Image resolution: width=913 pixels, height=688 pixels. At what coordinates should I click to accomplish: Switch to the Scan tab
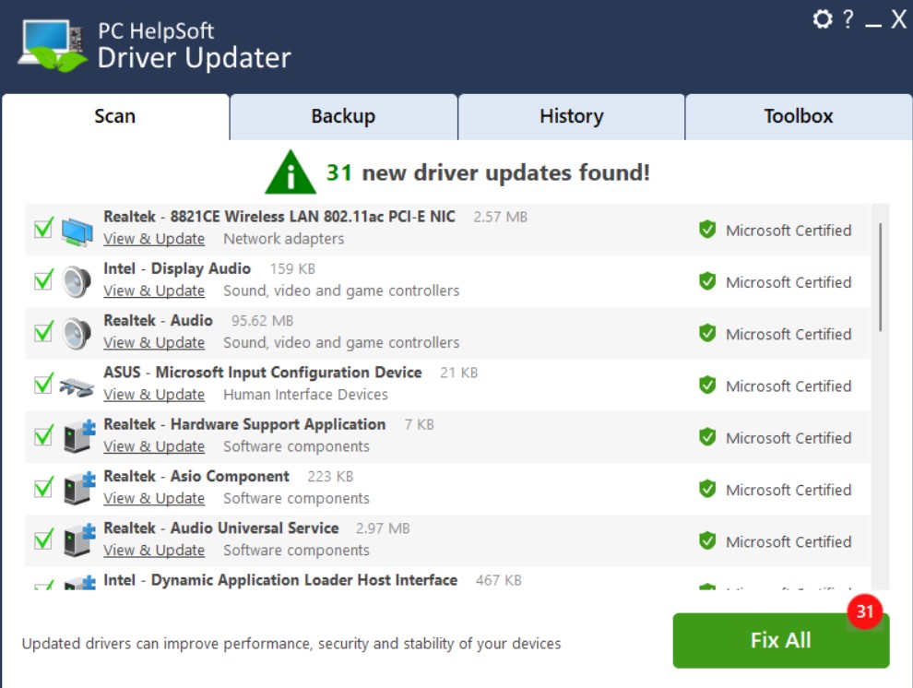point(115,116)
